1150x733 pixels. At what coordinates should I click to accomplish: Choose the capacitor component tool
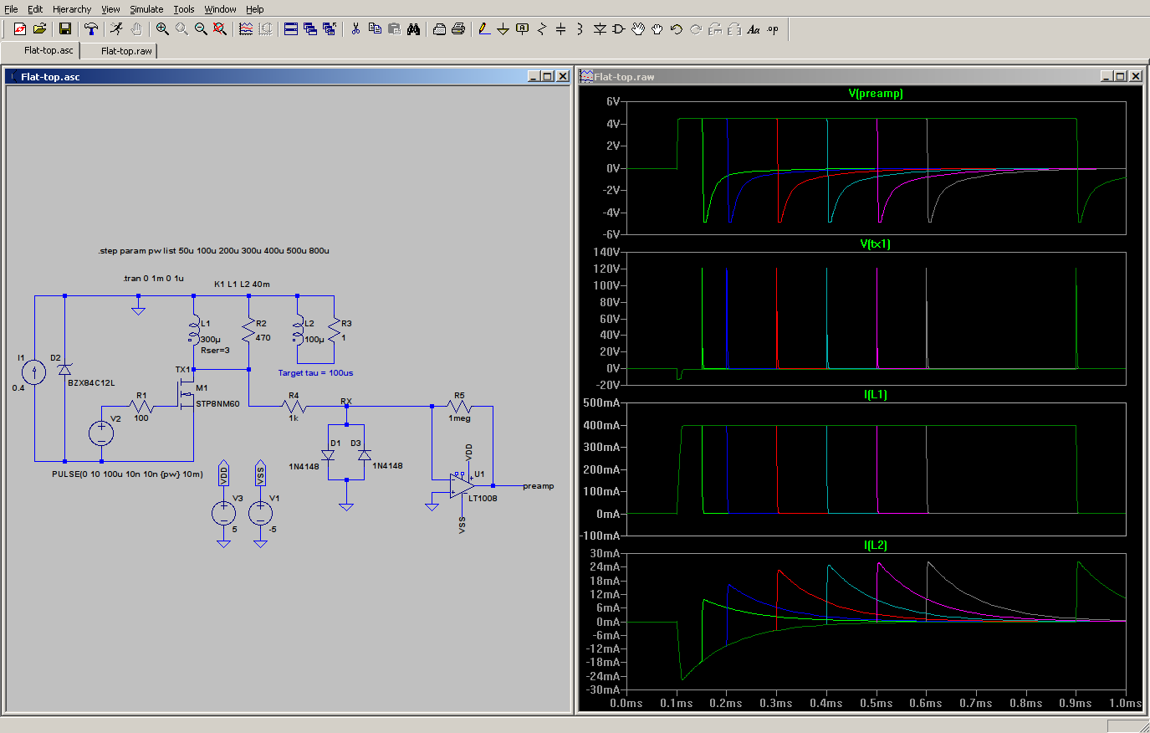pyautogui.click(x=561, y=29)
